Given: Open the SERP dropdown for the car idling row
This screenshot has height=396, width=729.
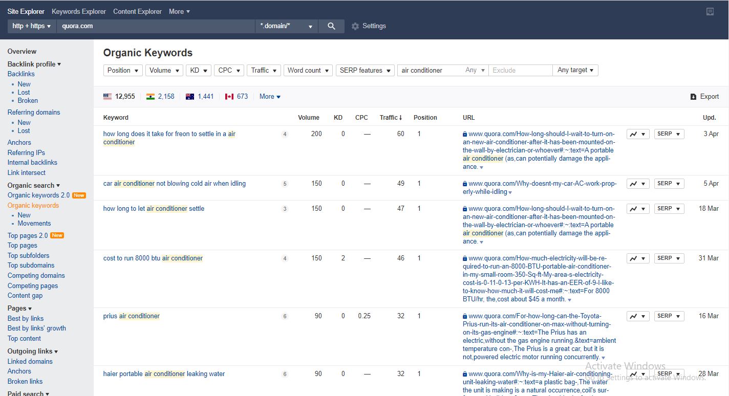Looking at the screenshot, I should (x=669, y=184).
